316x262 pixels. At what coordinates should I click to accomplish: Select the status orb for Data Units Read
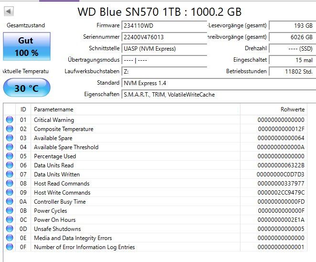pos(10,165)
